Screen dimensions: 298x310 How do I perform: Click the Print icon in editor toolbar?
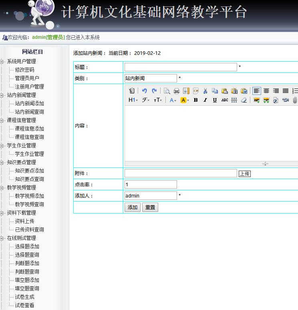pyautogui.click(x=176, y=91)
